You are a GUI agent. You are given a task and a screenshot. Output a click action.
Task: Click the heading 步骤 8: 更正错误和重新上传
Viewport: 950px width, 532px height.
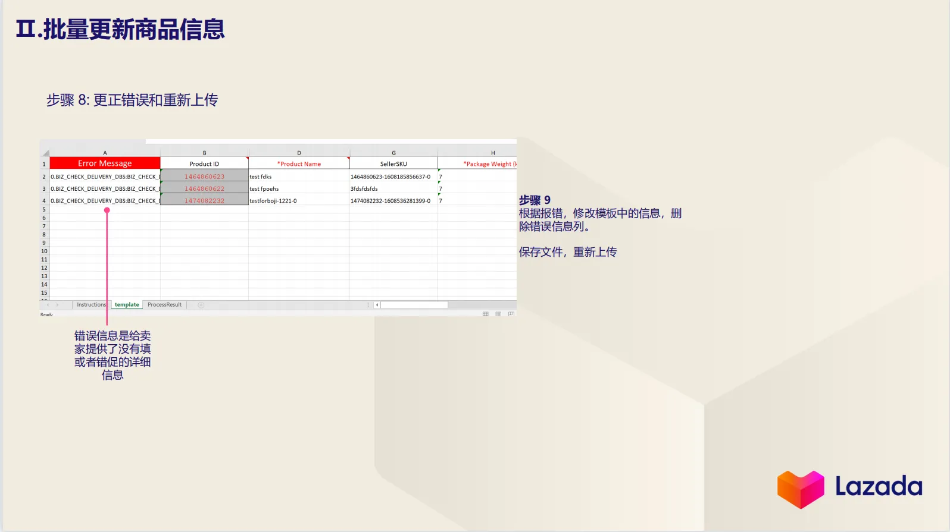click(x=132, y=100)
